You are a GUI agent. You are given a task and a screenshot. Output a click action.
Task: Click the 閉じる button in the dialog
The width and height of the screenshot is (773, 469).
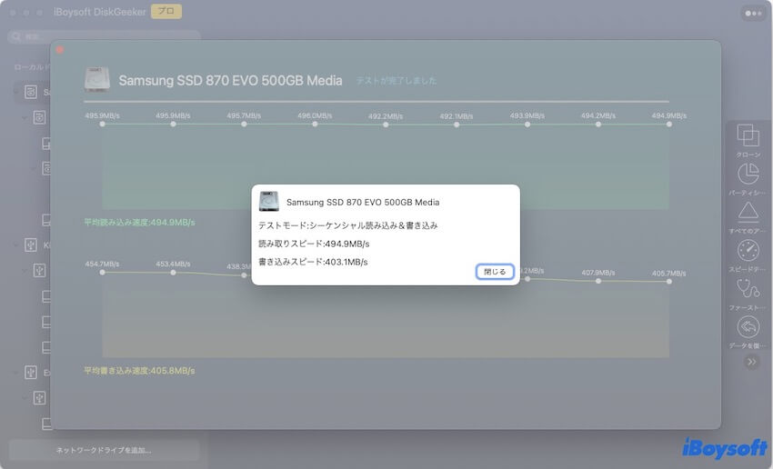click(x=495, y=272)
